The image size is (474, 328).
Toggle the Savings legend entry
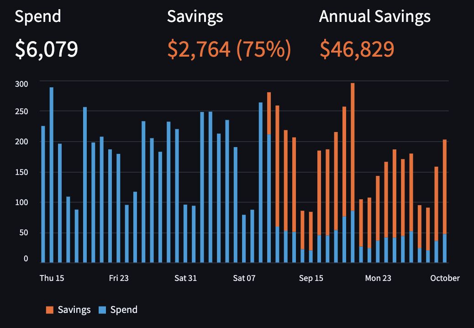pyautogui.click(x=68, y=310)
